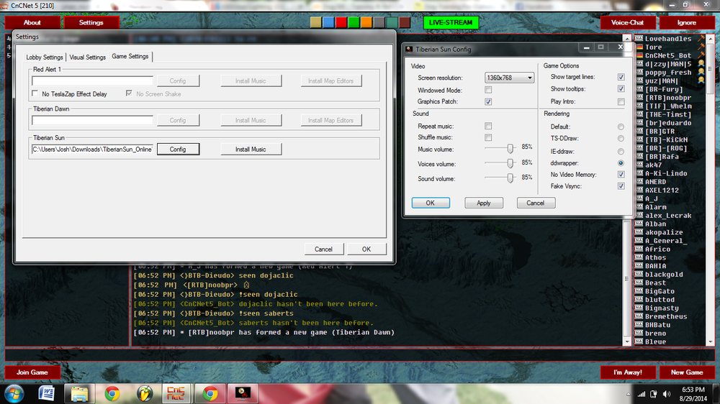
Task: Toggle Show tooltips checkbox
Action: click(x=621, y=88)
